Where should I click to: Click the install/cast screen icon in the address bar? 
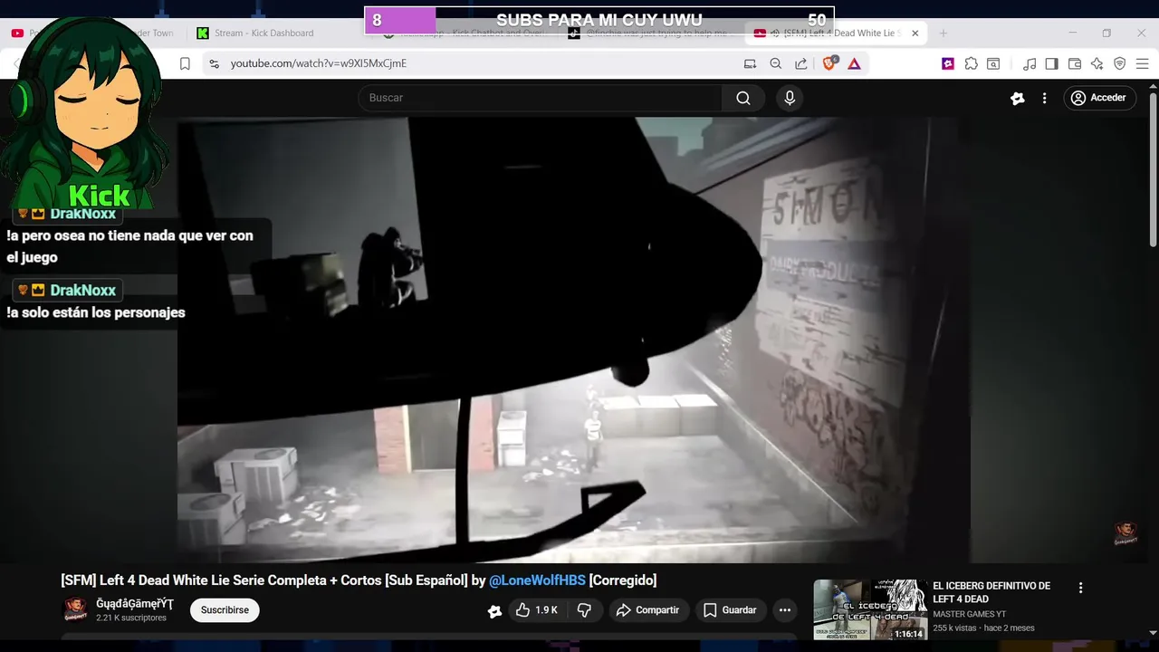(750, 63)
